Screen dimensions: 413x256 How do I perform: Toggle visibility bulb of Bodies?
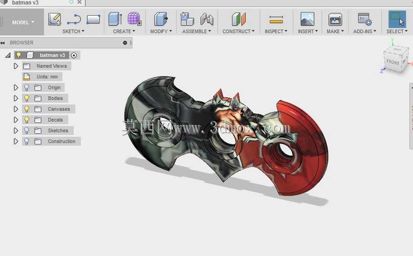26,98
